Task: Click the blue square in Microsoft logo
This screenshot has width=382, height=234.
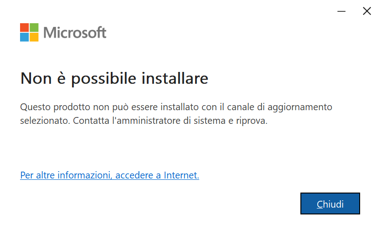Action: click(24, 37)
